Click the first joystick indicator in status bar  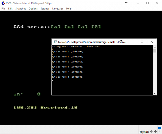pyautogui.click(x=152, y=131)
